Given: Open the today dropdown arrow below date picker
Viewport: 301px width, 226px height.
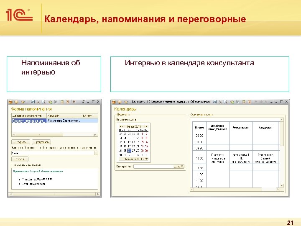Looking at the screenshot, I should point(146,159).
